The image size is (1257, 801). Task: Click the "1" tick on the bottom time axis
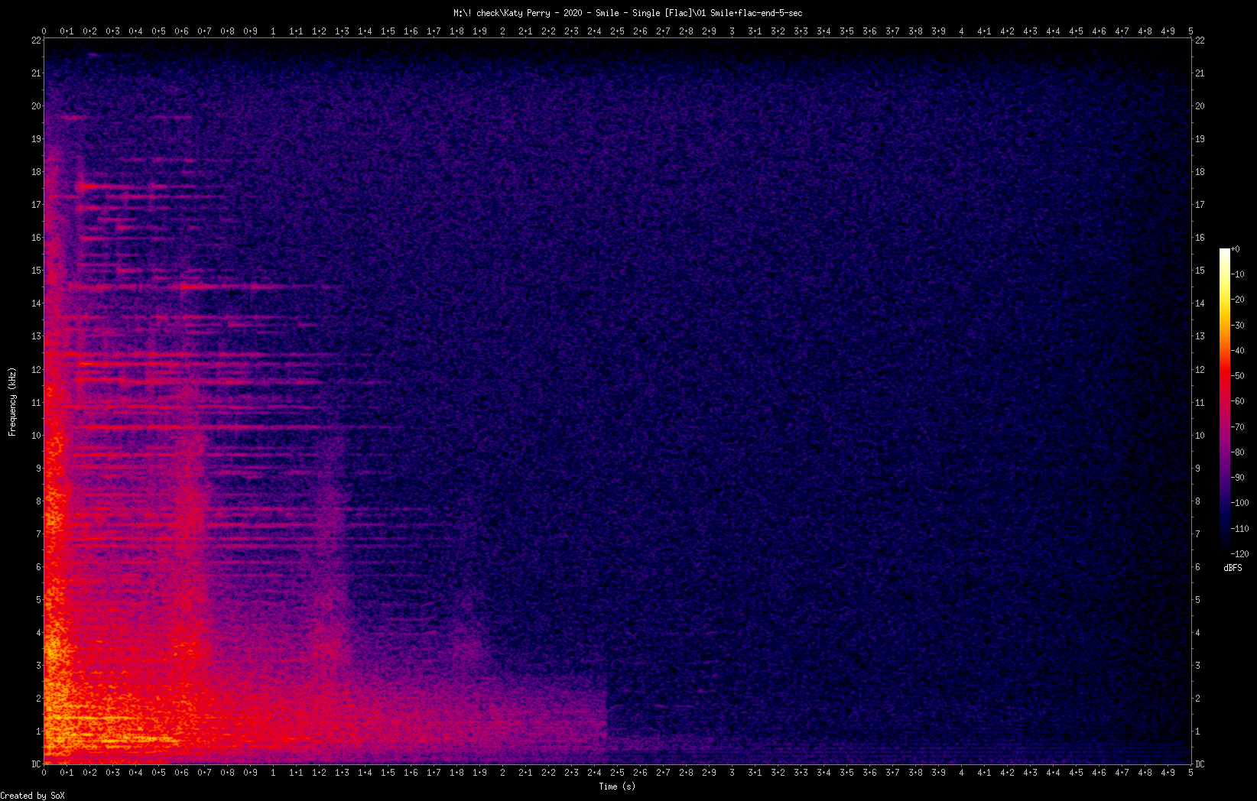pyautogui.click(x=274, y=773)
